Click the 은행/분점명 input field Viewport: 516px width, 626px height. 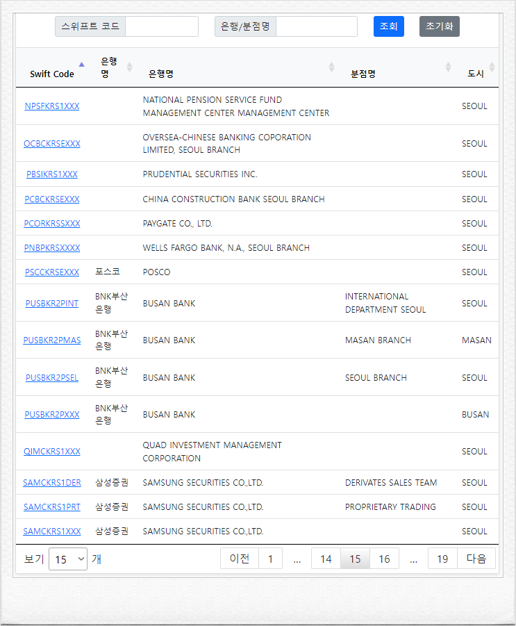pyautogui.click(x=317, y=26)
